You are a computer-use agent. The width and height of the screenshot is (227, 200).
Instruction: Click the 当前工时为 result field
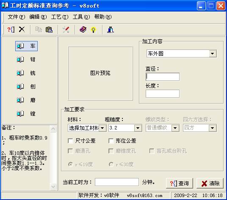pos(117,182)
